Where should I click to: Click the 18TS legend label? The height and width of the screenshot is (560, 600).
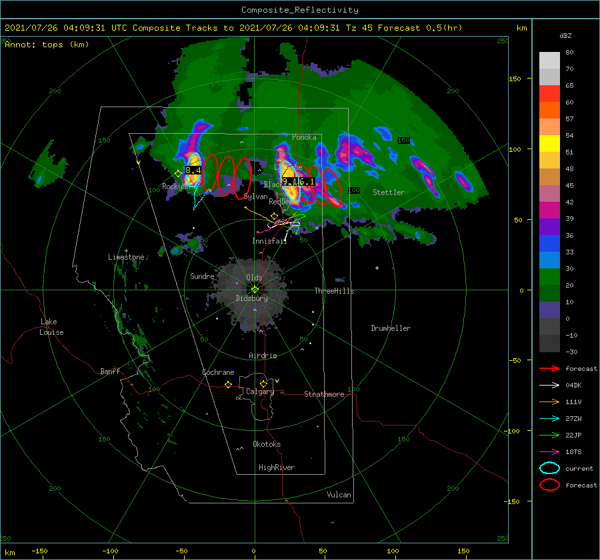[x=573, y=452]
